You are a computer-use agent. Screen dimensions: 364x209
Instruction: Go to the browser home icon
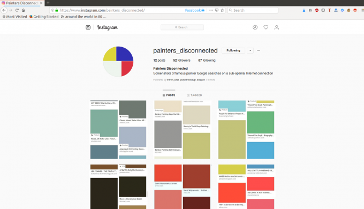pos(23,10)
